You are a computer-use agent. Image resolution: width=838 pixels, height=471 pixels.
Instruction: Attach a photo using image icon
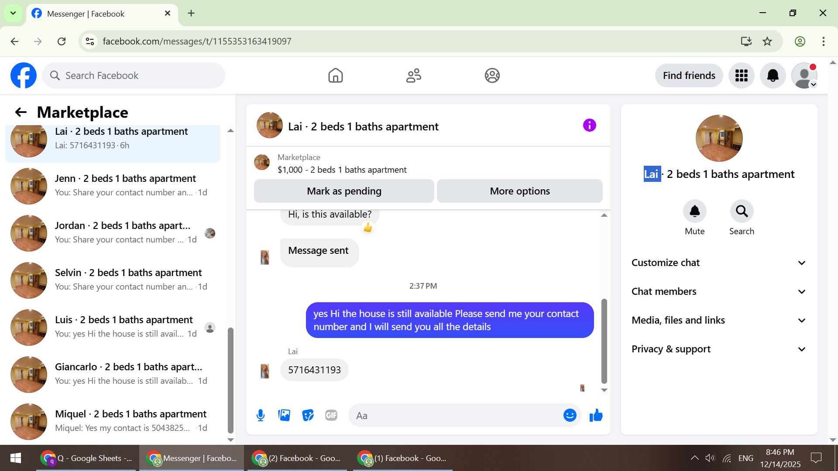(x=284, y=415)
